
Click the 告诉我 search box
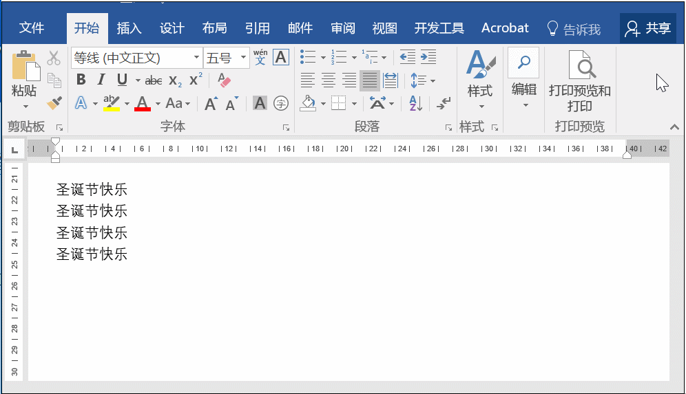(x=574, y=29)
